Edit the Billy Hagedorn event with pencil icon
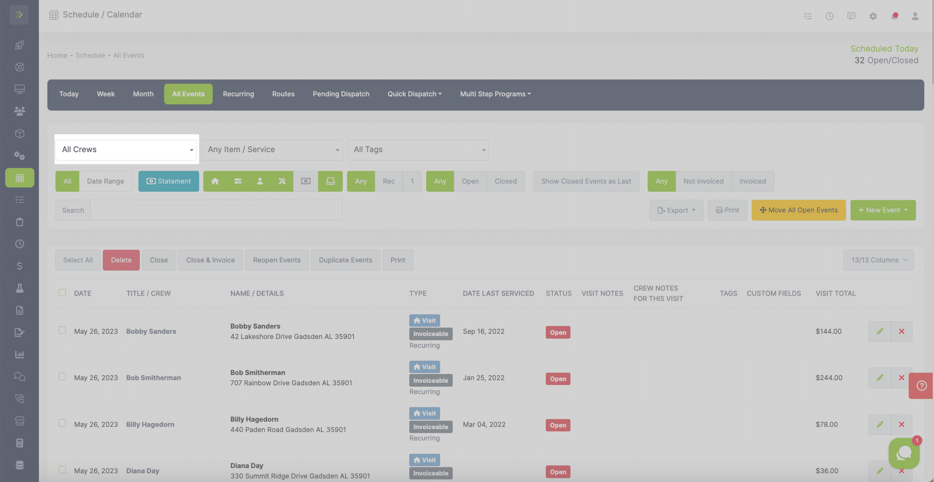Screen dimensions: 934x482 [880, 424]
